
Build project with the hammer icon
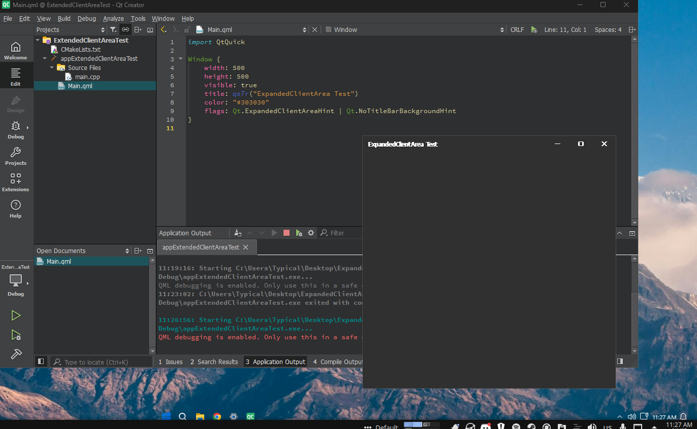click(x=16, y=354)
